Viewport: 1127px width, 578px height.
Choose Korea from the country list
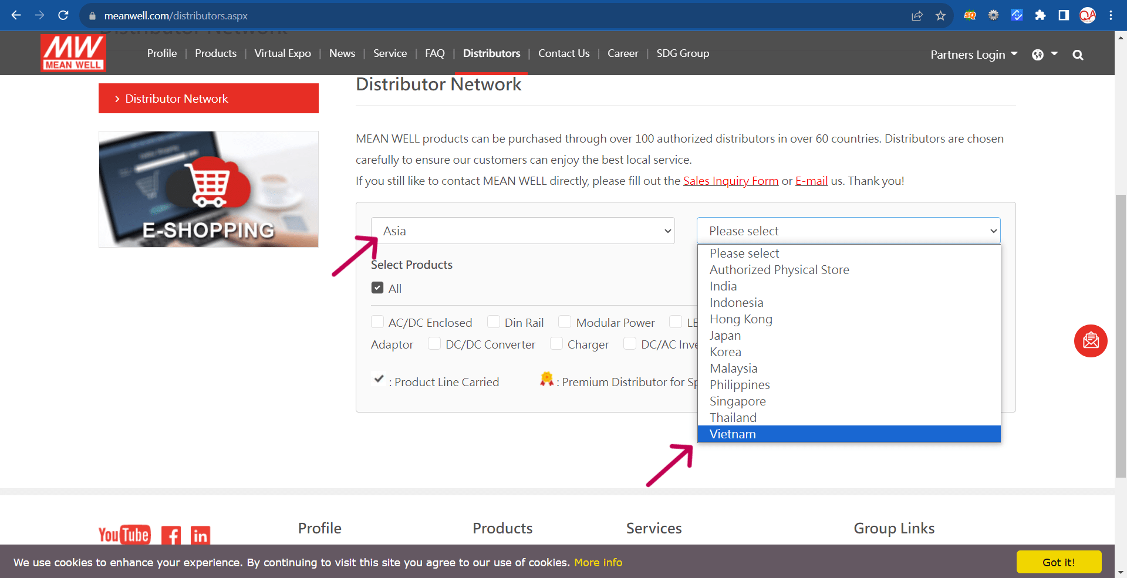(849, 352)
